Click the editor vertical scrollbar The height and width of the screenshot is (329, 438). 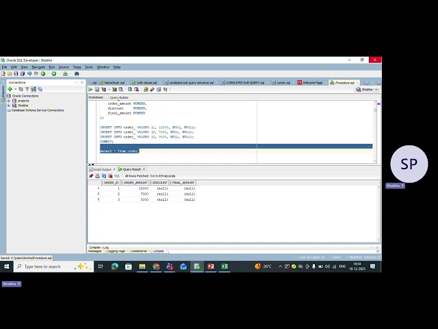click(375, 132)
